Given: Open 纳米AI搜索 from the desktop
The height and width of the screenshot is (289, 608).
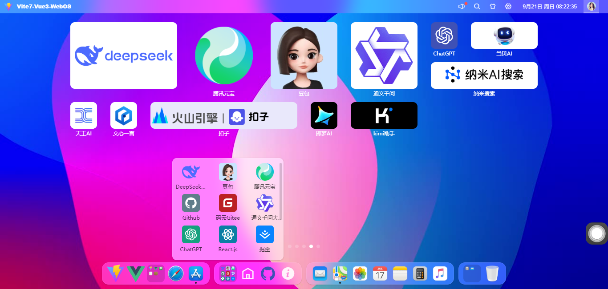Looking at the screenshot, I should coord(484,75).
